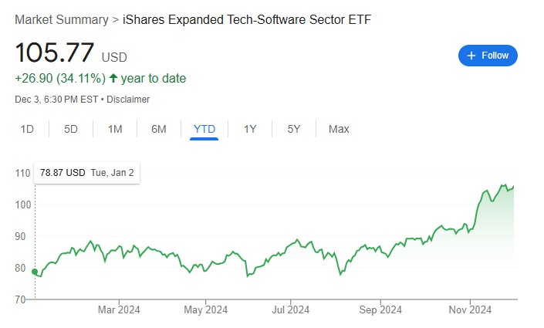Switch to Max time range

(339, 129)
